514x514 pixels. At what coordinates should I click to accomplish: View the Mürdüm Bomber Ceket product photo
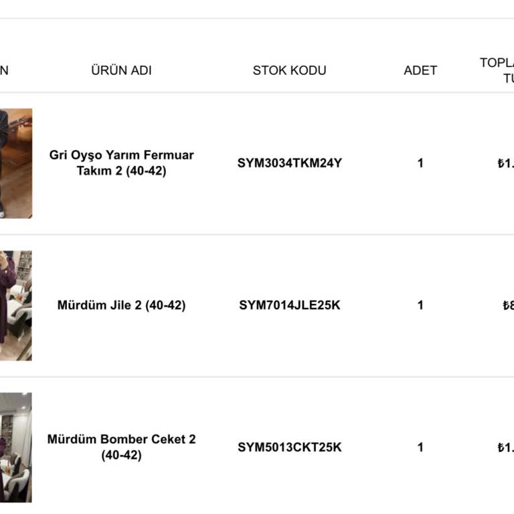(15, 447)
